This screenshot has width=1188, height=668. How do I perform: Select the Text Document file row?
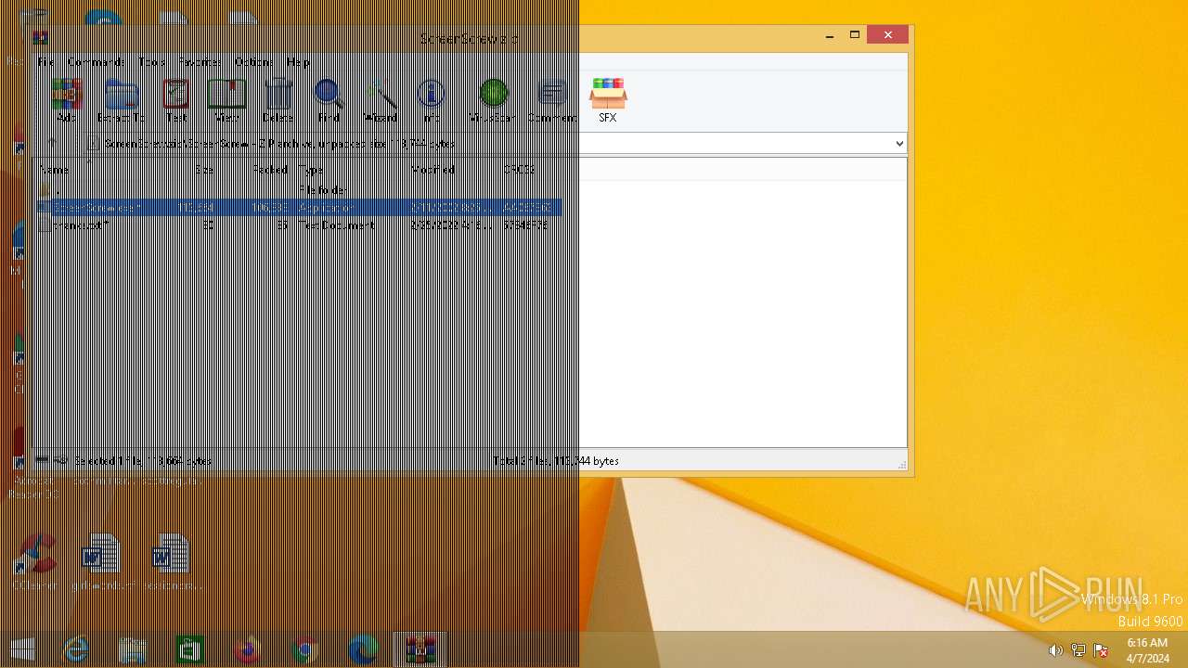pos(297,225)
